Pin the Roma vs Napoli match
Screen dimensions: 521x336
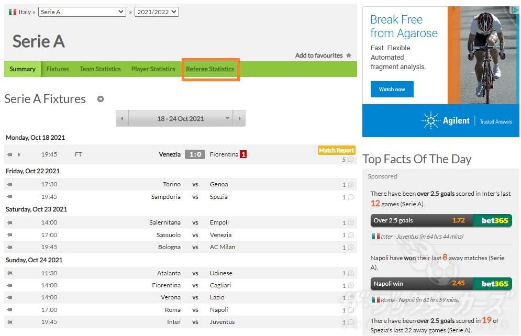pos(9,310)
